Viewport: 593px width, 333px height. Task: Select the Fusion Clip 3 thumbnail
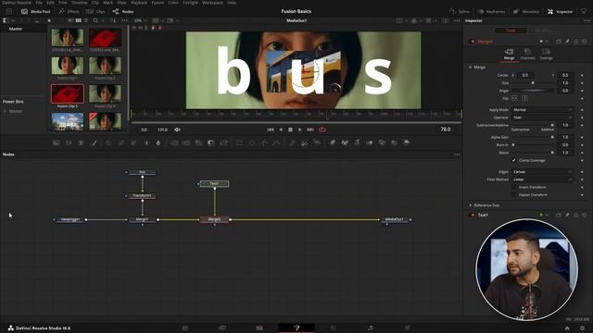(68, 94)
